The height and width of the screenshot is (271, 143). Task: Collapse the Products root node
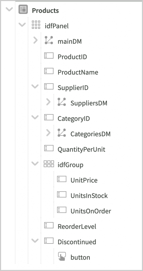9,9
